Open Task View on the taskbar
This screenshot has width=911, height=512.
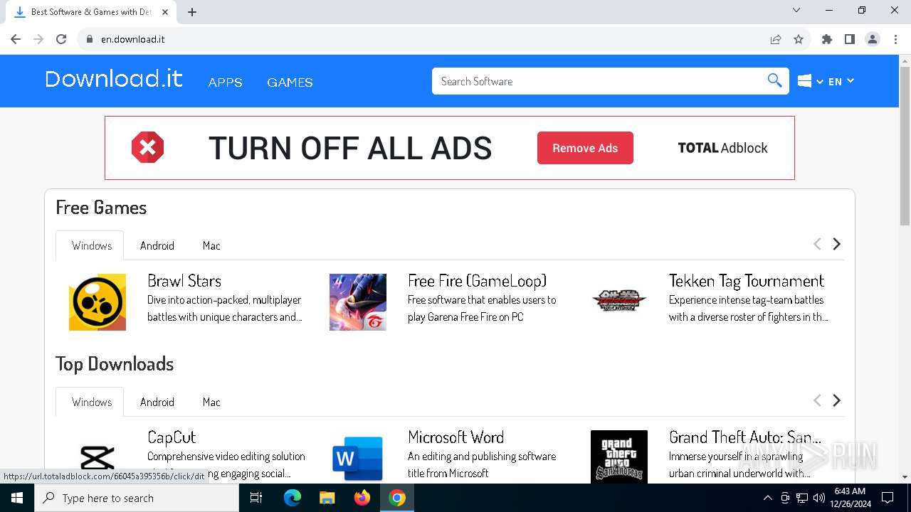pos(256,498)
